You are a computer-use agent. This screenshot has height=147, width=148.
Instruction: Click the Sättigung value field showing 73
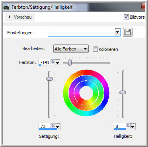[x=45, y=126]
